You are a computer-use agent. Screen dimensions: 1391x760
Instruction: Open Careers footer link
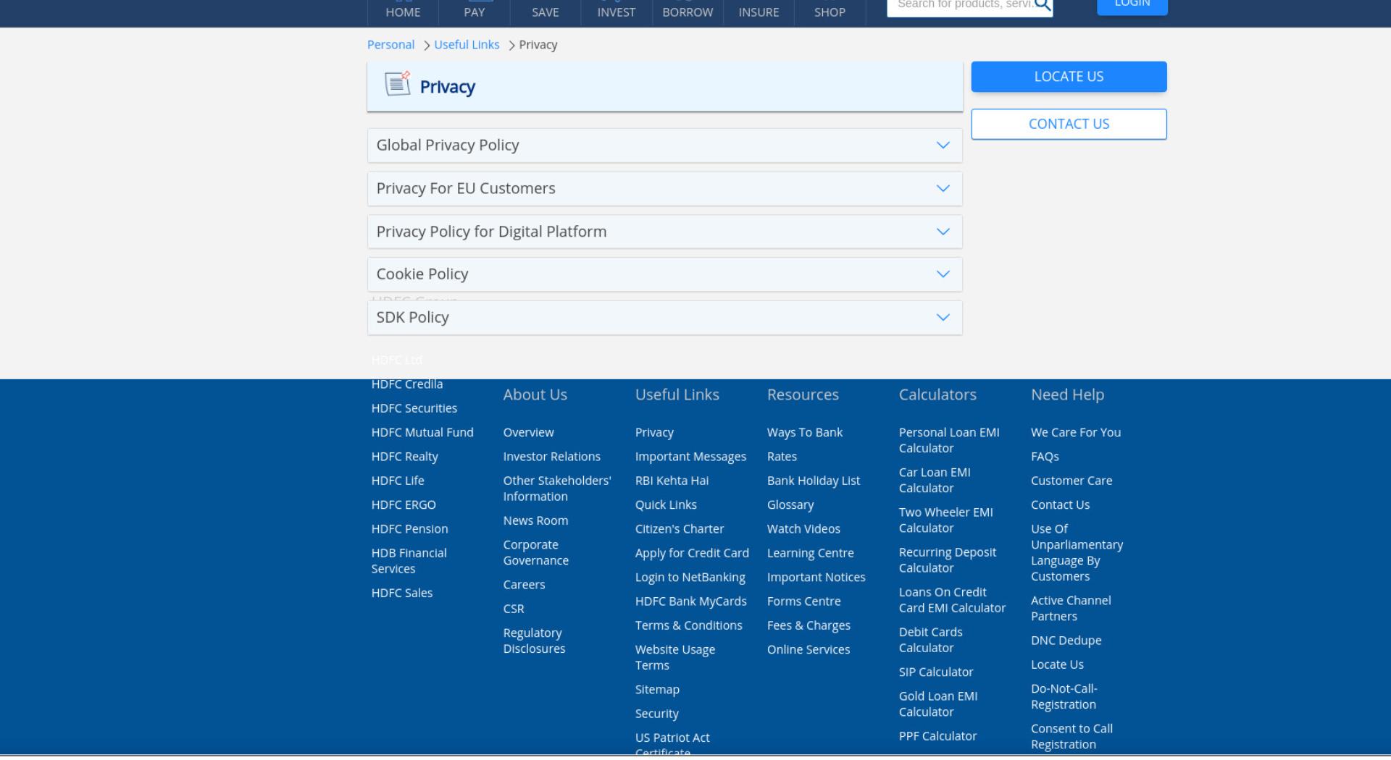(524, 585)
